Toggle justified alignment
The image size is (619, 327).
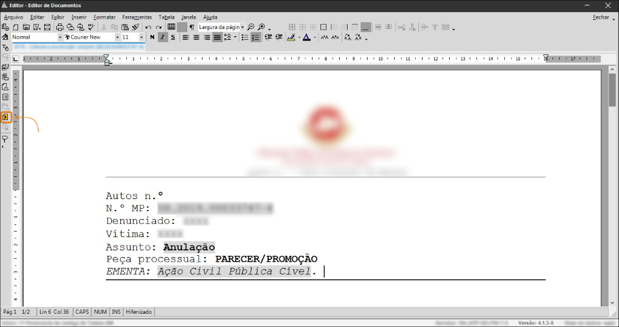point(217,37)
